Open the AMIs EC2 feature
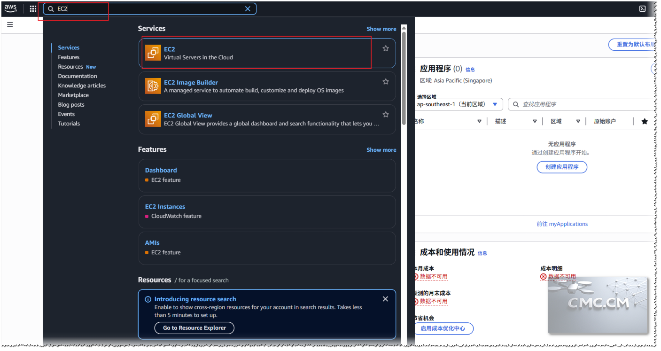The width and height of the screenshot is (661, 351). 267,248
